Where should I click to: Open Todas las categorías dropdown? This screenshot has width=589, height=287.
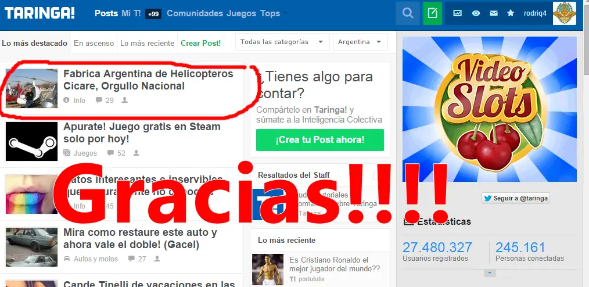pos(282,42)
